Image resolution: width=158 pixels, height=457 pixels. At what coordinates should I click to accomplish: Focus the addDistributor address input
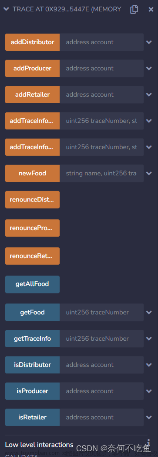click(101, 42)
